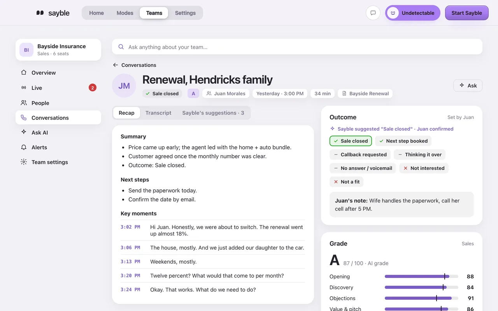Toggle the Next step booked outcome
The width and height of the screenshot is (498, 311).
[403, 141]
